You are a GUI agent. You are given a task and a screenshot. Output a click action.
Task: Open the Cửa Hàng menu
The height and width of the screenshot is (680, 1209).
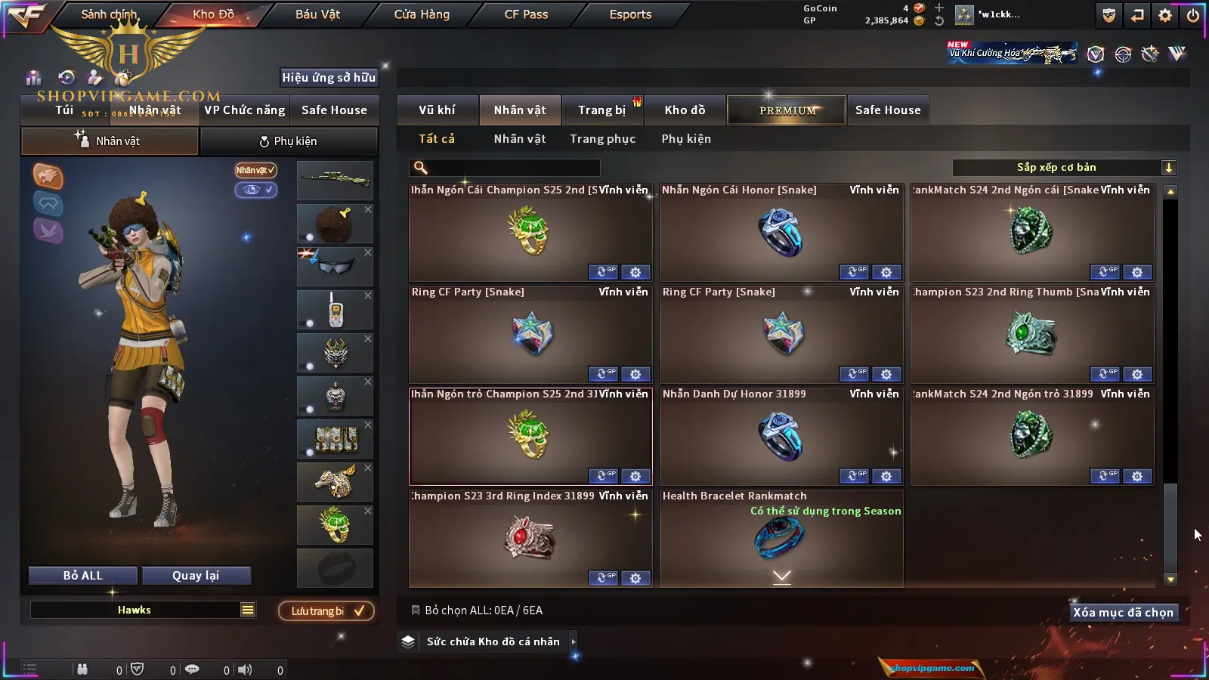(422, 14)
